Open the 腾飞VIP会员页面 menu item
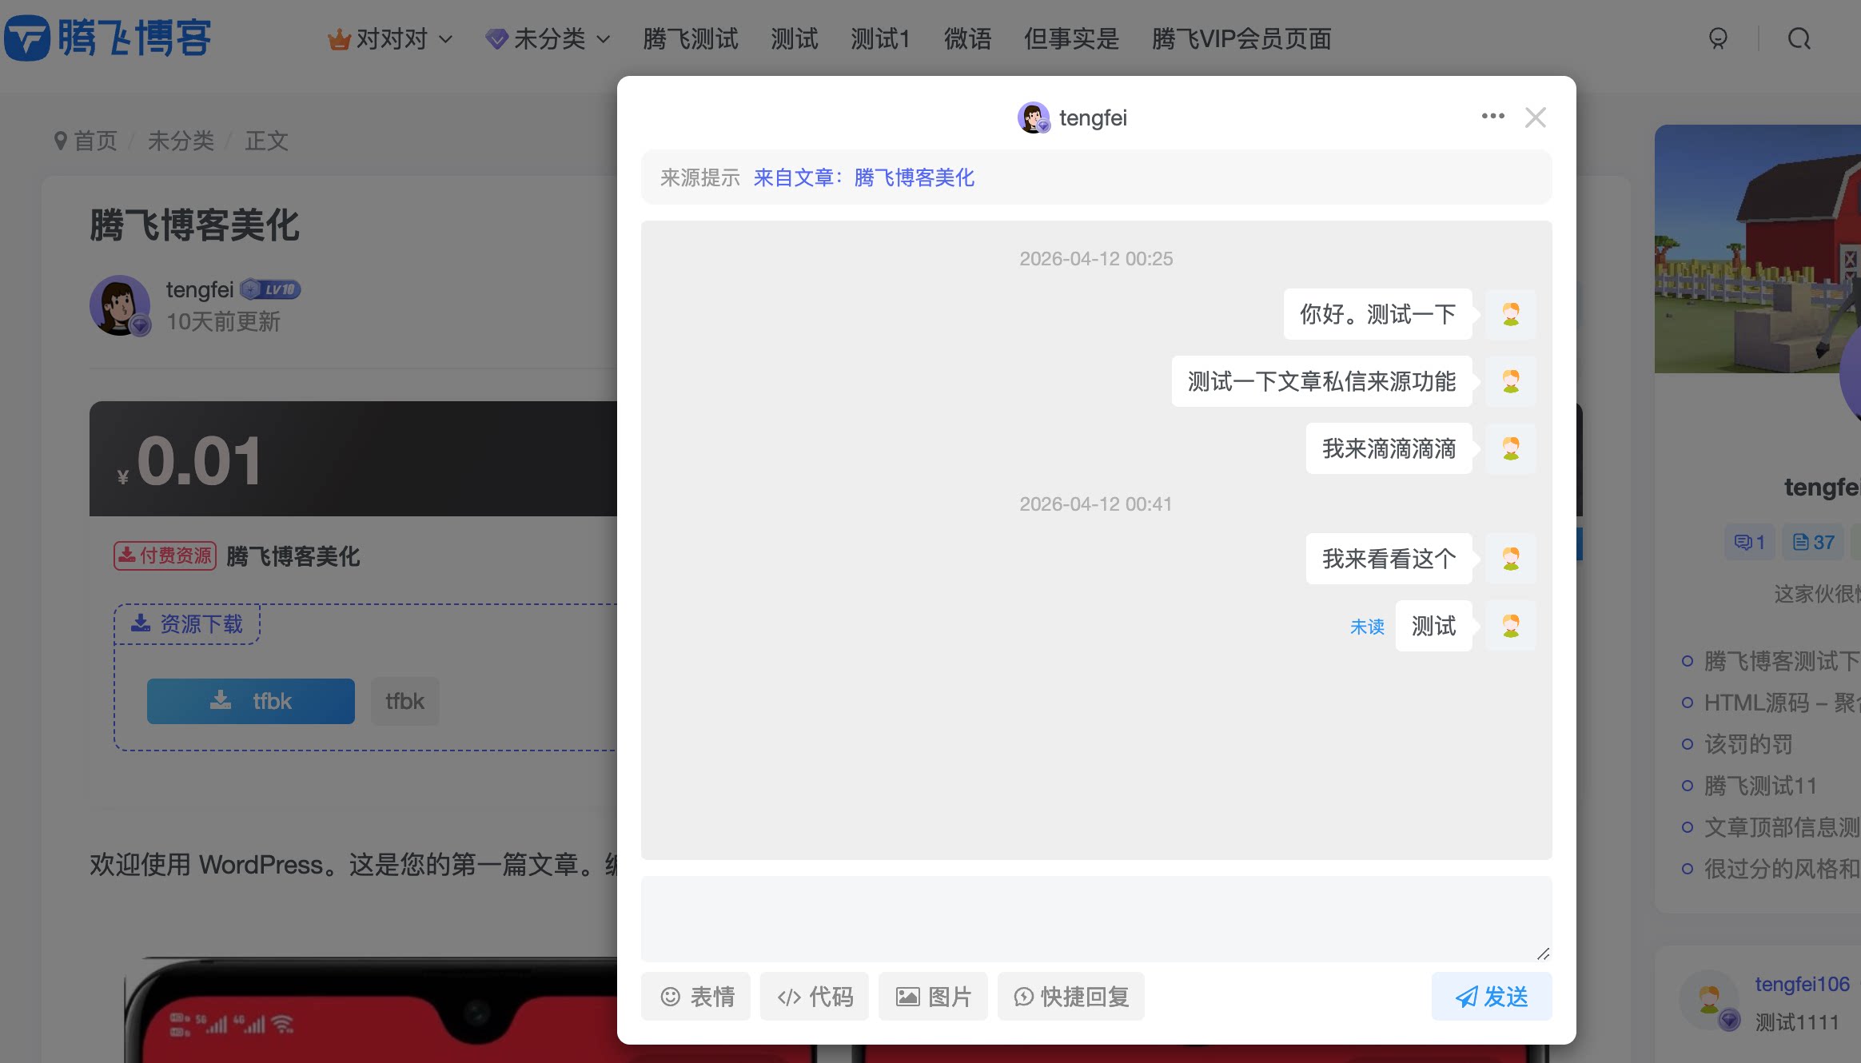 tap(1241, 39)
